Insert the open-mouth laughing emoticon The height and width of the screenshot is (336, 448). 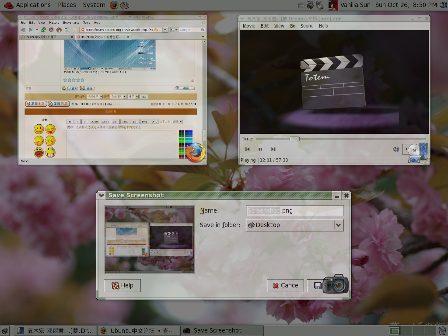(x=39, y=153)
